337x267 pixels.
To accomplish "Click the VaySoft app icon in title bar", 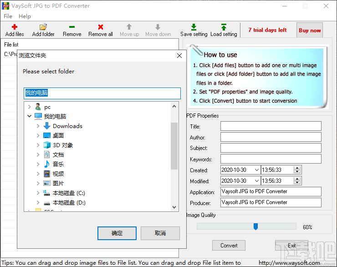I will click(x=5, y=6).
